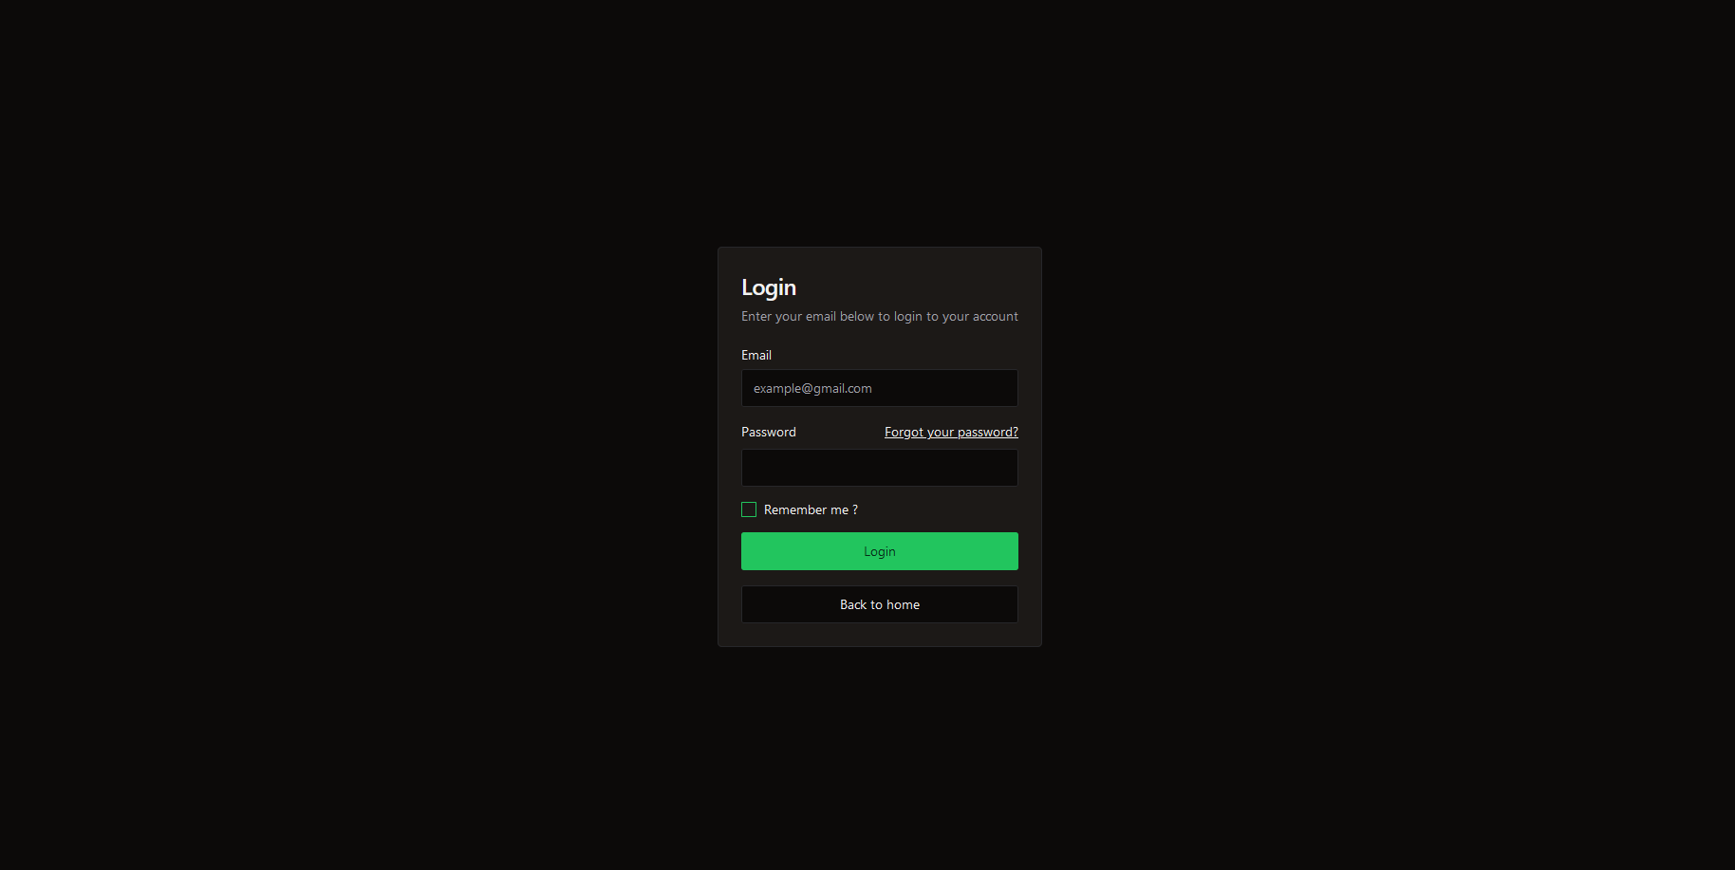Submit with the green Login button
The height and width of the screenshot is (870, 1735).
tap(880, 551)
